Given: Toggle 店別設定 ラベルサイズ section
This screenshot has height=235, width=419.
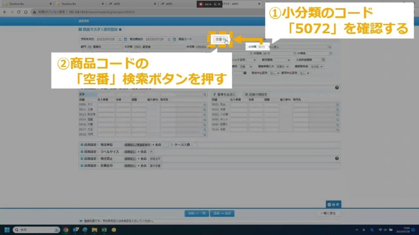Looking at the screenshot, I should 82,151.
